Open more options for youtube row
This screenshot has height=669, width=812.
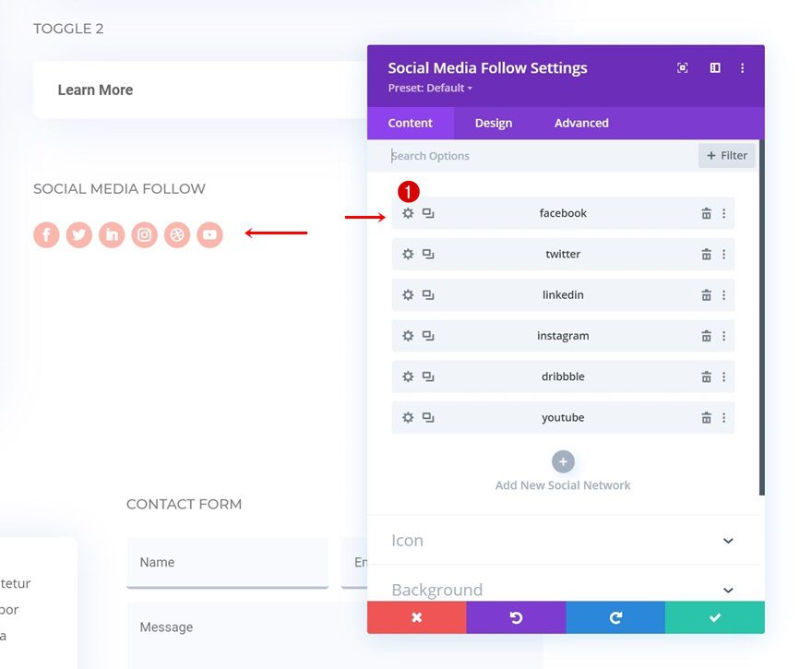[724, 418]
